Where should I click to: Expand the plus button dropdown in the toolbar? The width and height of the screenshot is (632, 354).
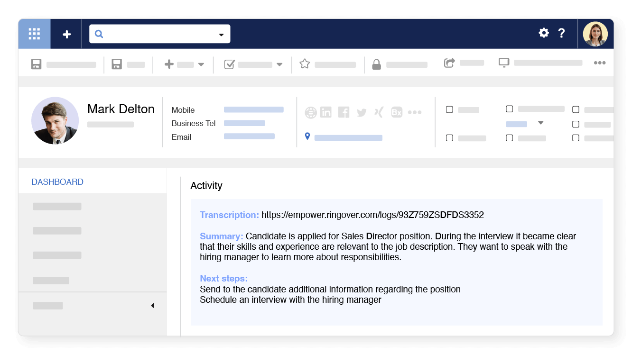pyautogui.click(x=201, y=63)
